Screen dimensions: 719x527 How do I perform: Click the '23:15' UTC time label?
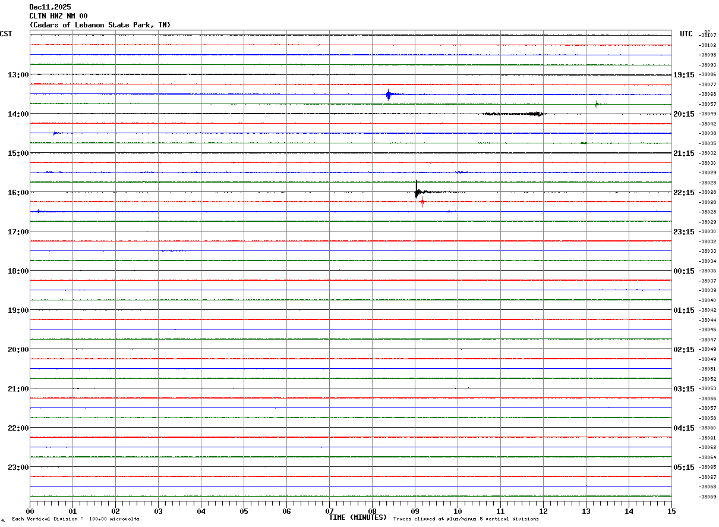pos(684,232)
